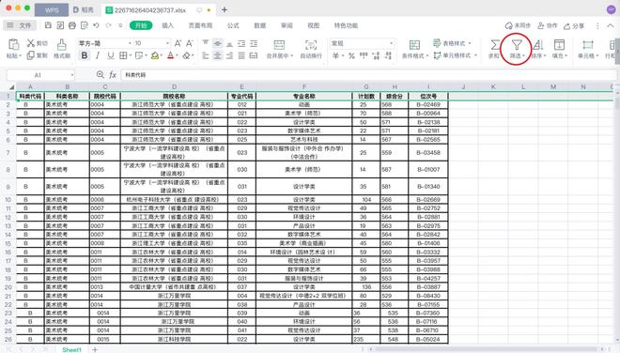Click the Share (分享) button
Image resolution: width=620 pixels, height=353 pixels.
574,25
